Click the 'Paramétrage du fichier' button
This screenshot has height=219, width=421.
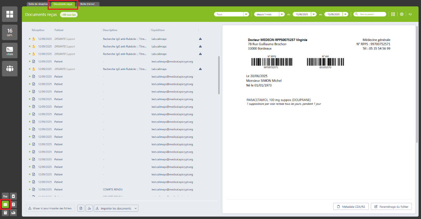[391, 207]
